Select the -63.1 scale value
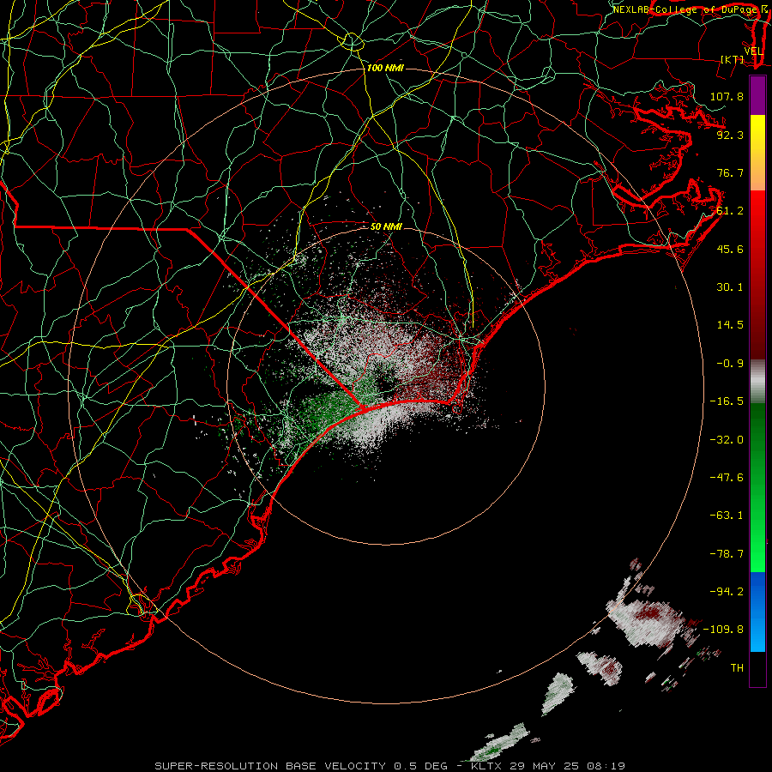The width and height of the screenshot is (772, 772). (x=727, y=516)
